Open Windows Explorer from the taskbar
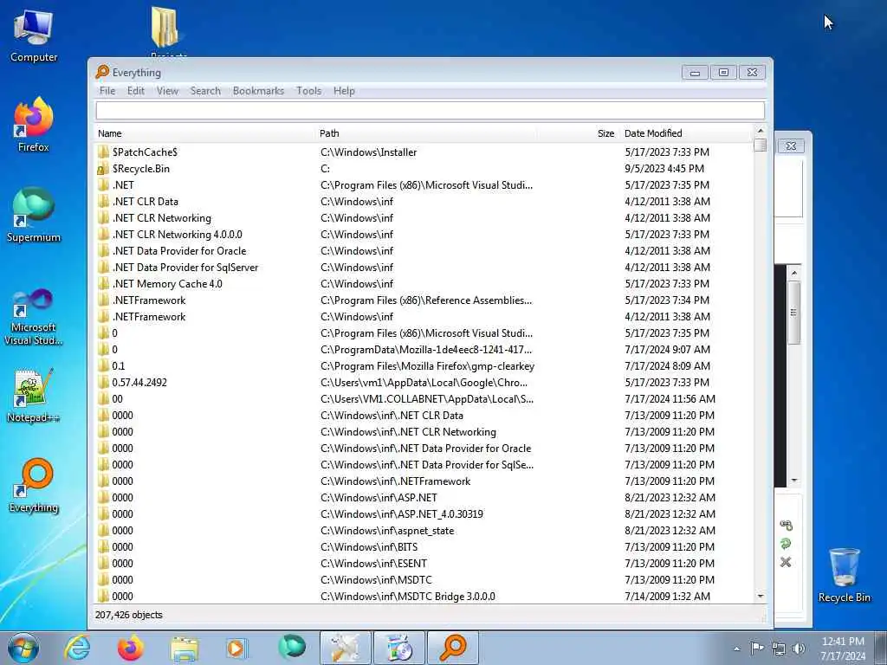 pos(185,648)
